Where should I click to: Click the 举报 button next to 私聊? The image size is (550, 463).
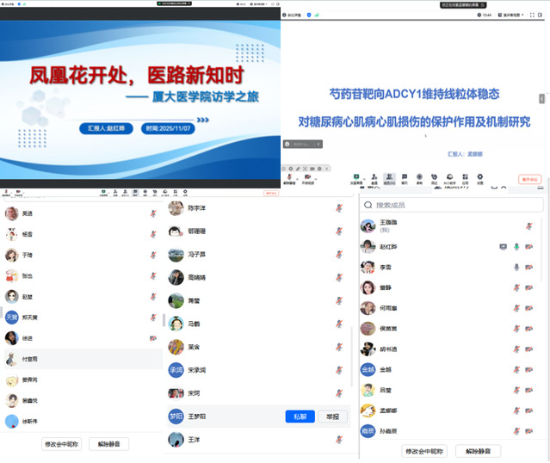coord(333,417)
